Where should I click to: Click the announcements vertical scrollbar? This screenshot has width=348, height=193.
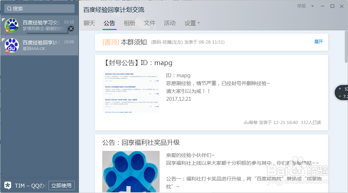tap(346, 46)
